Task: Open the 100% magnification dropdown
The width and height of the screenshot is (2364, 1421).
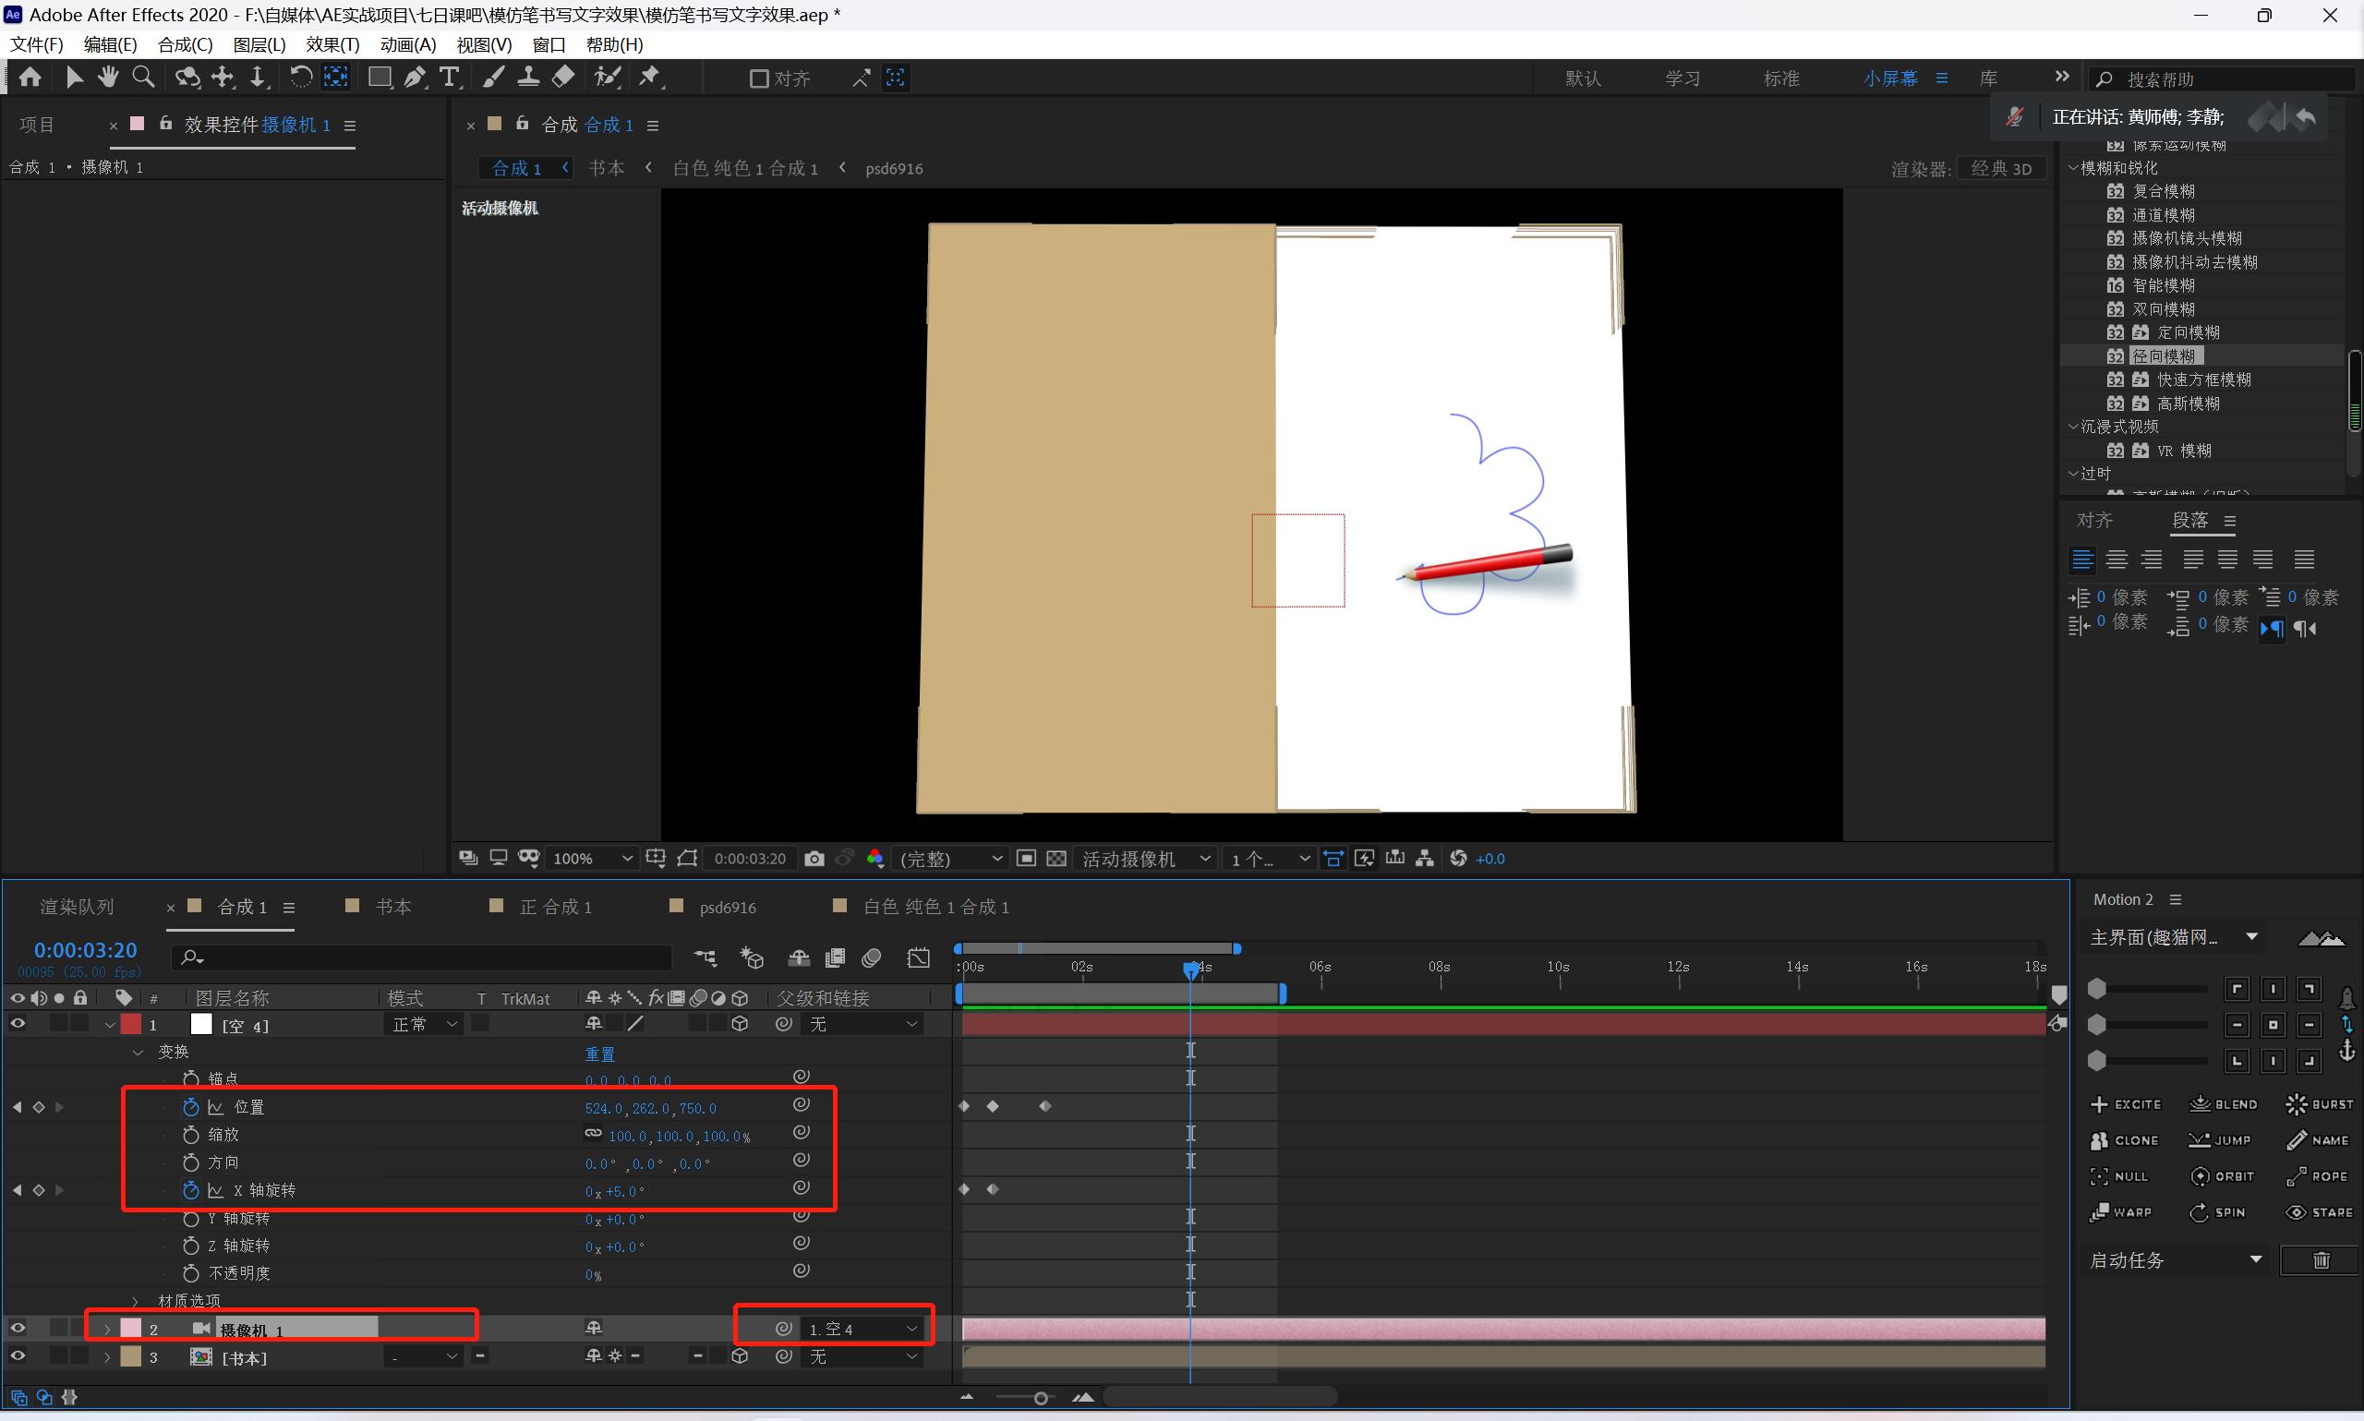Action: (x=592, y=859)
